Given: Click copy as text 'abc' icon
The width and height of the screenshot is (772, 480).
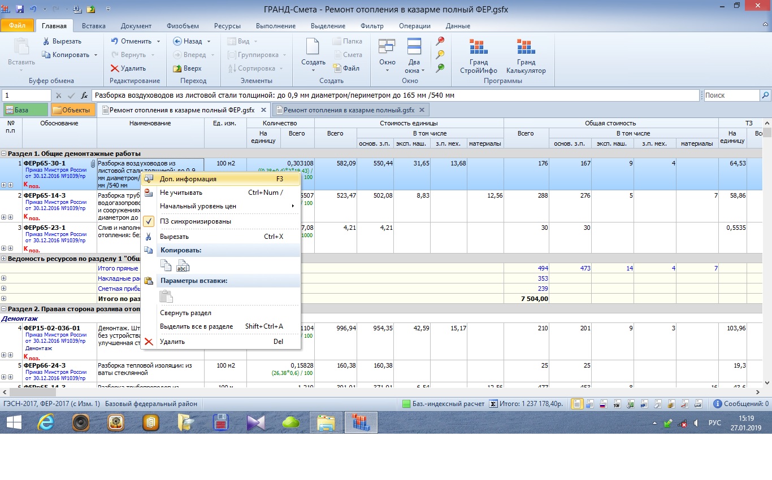Looking at the screenshot, I should [x=183, y=265].
